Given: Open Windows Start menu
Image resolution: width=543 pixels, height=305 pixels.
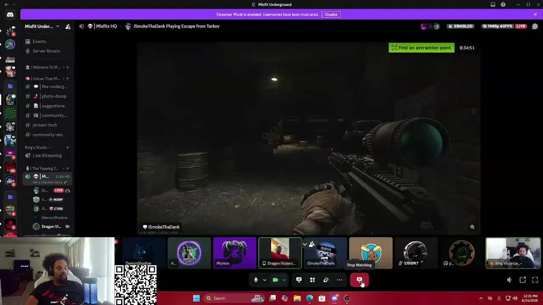Looking at the screenshot, I should [196, 298].
